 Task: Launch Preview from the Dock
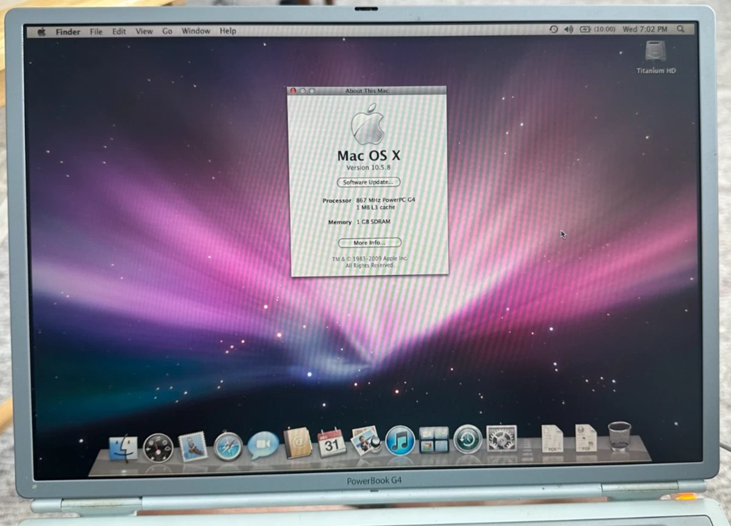pyautogui.click(x=366, y=441)
